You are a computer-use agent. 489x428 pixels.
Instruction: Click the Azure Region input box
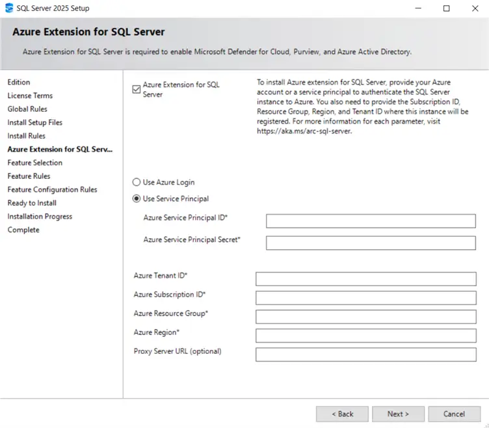(x=366, y=336)
